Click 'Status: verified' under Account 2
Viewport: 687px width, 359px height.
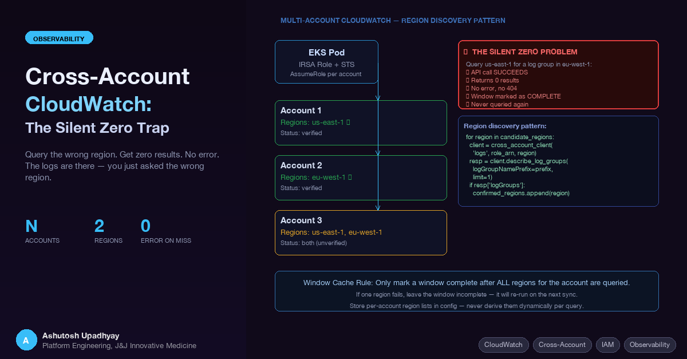click(301, 188)
